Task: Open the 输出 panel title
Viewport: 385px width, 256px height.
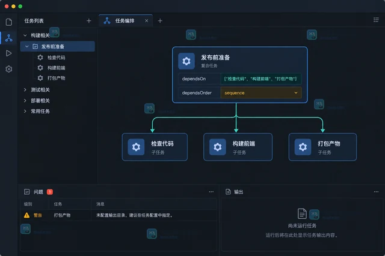Action: tap(239, 192)
